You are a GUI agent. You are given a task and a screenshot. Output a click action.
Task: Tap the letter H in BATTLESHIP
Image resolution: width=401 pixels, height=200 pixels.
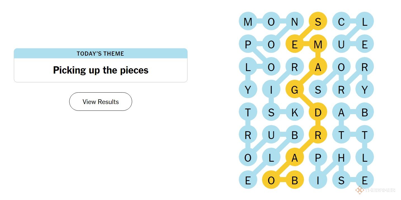(341, 158)
